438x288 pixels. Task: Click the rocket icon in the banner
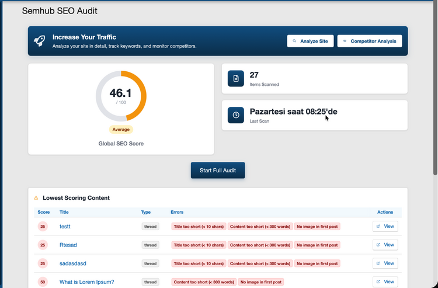point(39,41)
